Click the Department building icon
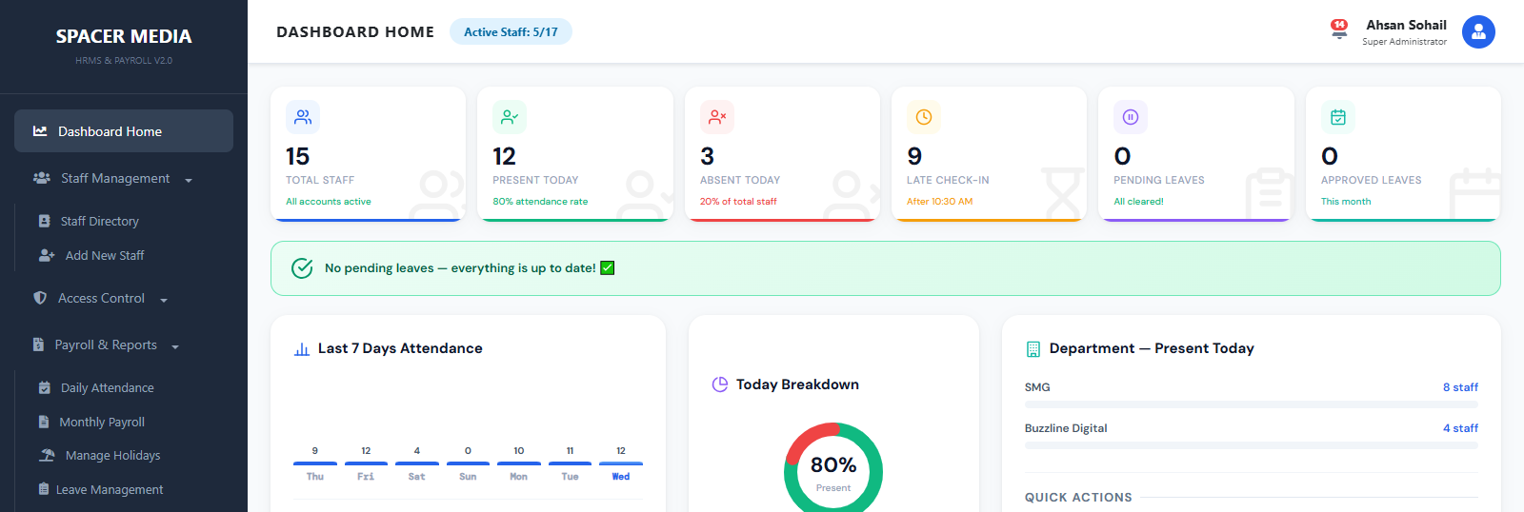1524x512 pixels. [1033, 349]
